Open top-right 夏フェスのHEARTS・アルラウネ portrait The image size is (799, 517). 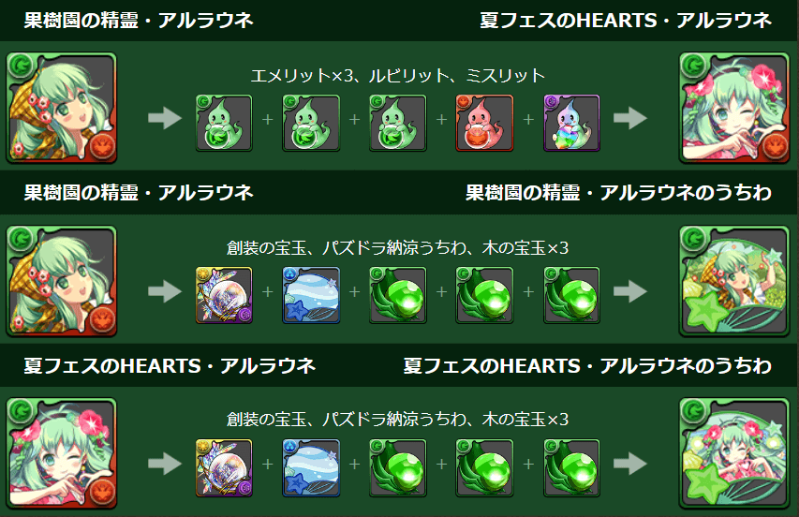coord(734,108)
